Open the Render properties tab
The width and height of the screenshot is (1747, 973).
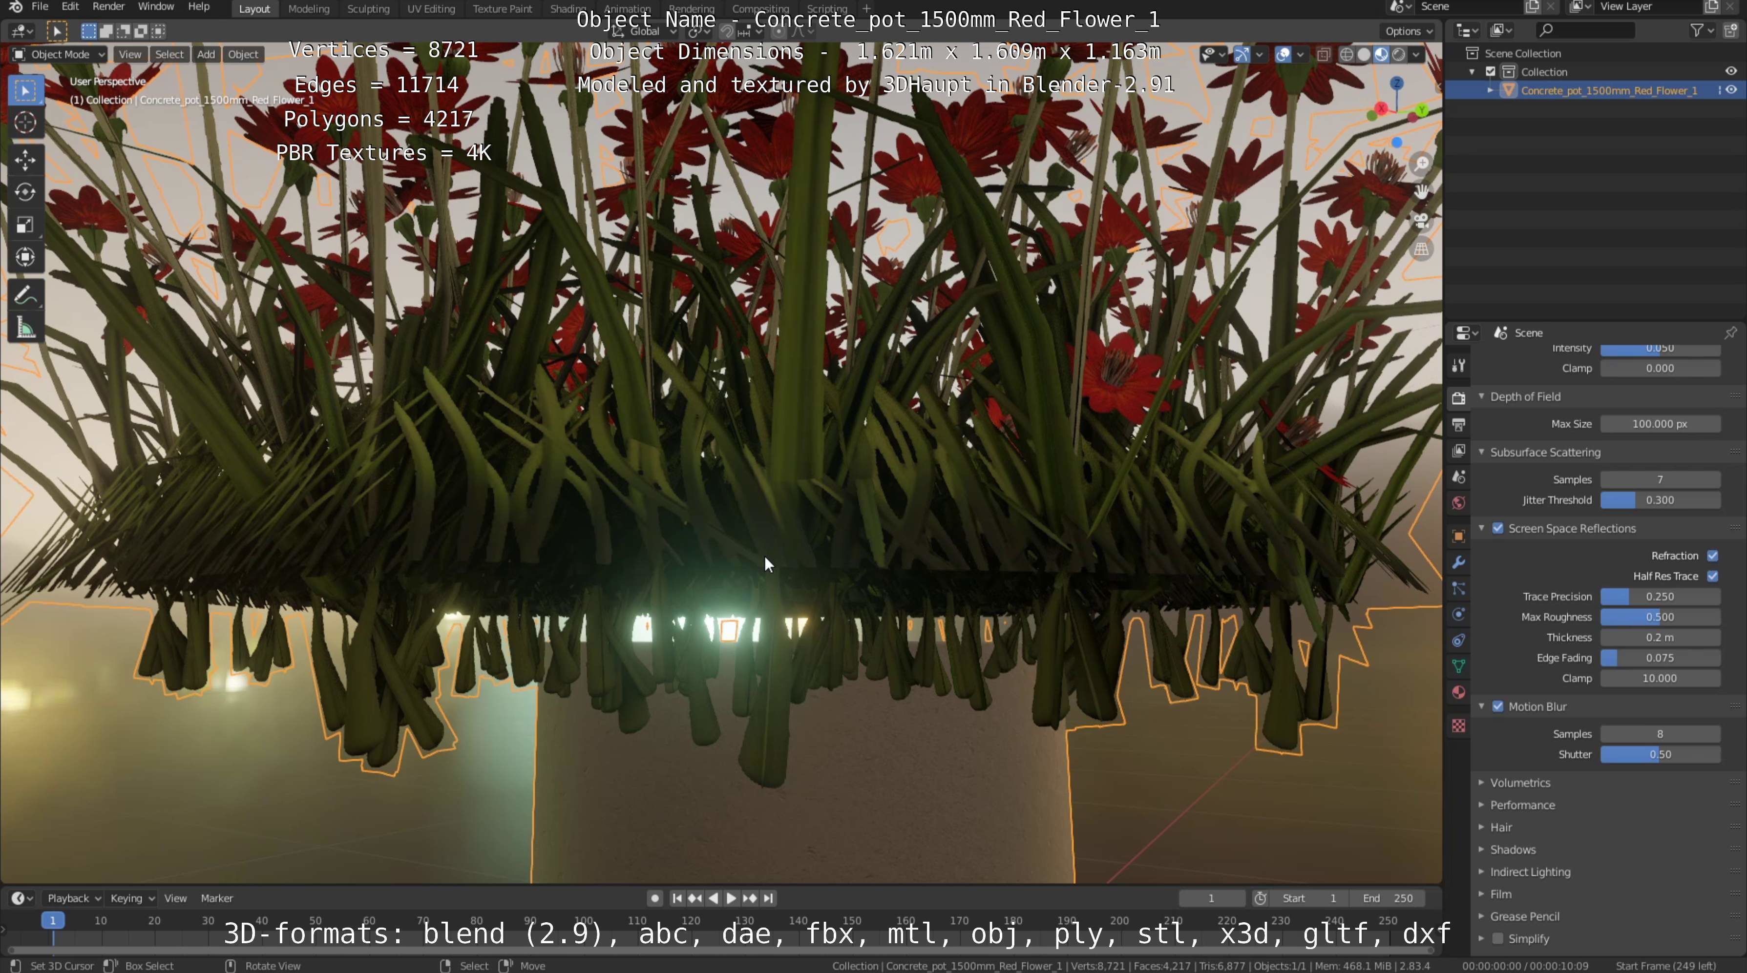click(1459, 398)
